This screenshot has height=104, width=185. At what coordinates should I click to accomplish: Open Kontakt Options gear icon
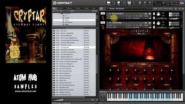point(145,3)
